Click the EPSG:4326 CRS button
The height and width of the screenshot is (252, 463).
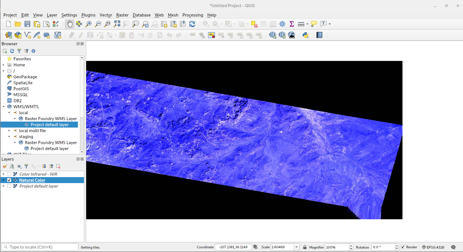pyautogui.click(x=433, y=247)
